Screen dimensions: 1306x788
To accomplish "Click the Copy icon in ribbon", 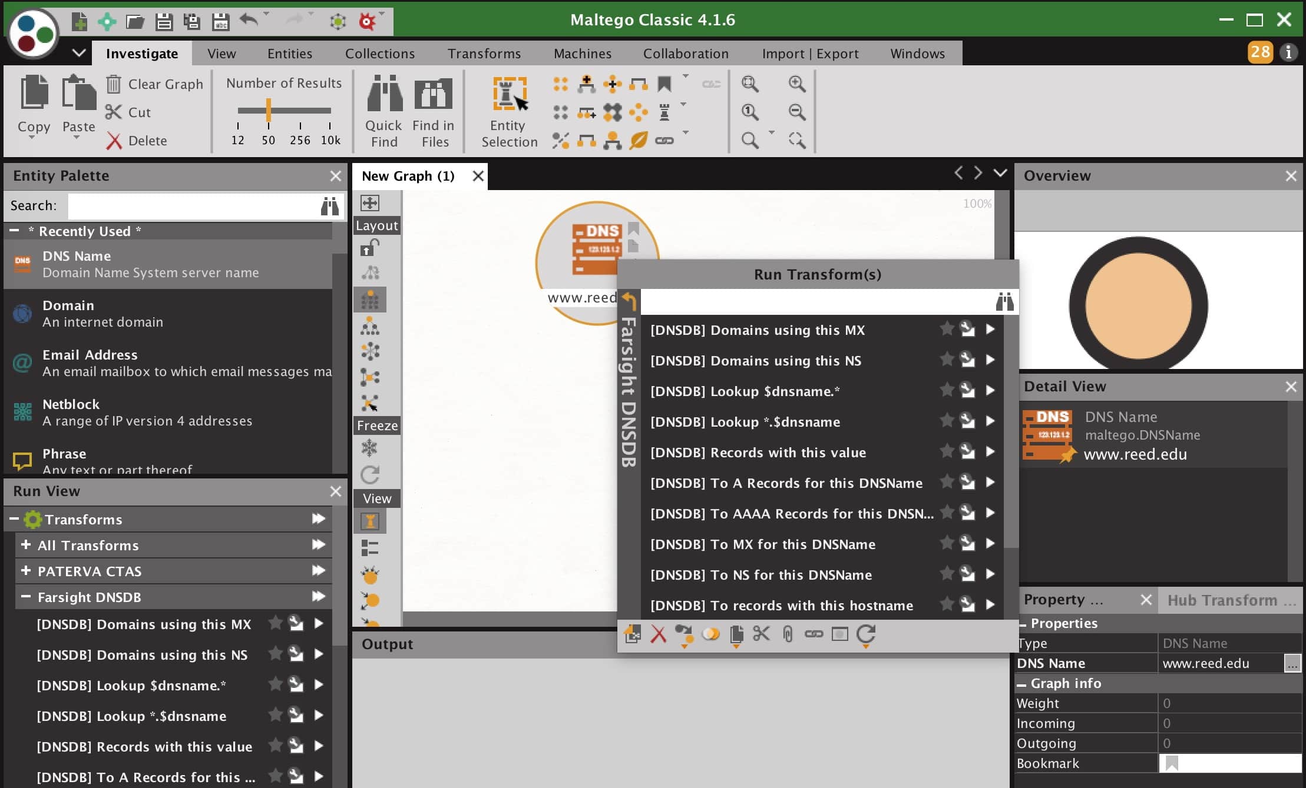I will point(34,92).
